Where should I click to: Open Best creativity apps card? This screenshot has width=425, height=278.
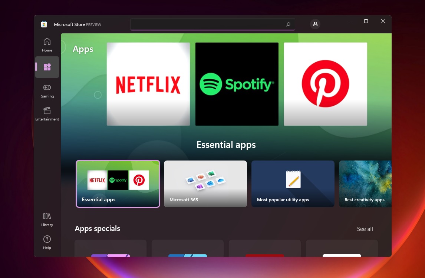[x=365, y=184]
